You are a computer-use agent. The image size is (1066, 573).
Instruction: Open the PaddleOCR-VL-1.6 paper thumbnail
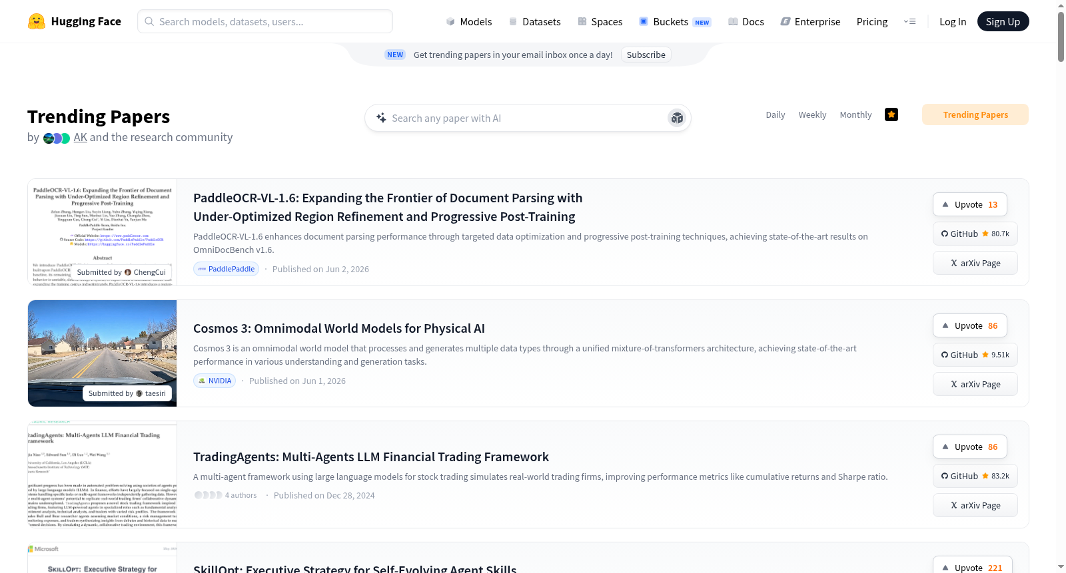point(103,232)
